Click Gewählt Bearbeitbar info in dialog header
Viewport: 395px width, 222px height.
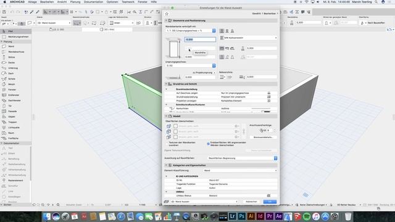[x=265, y=14]
